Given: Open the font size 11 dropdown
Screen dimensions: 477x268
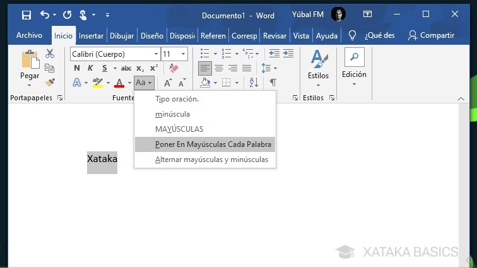Looking at the screenshot, I should [183, 54].
